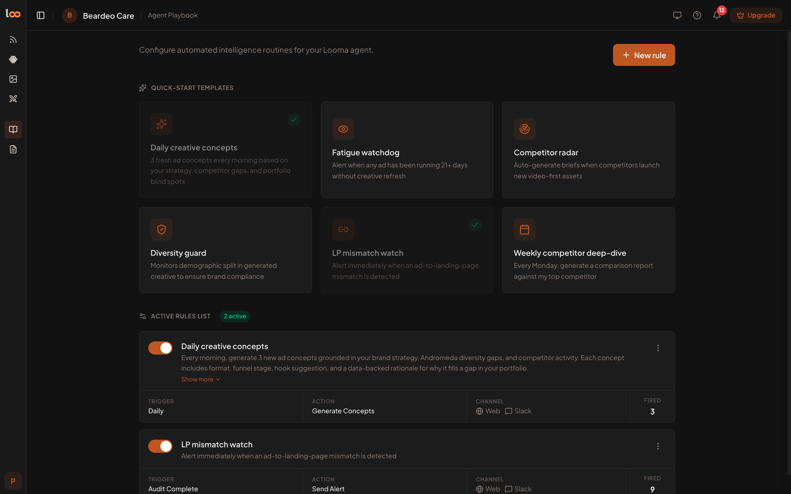
Task: Disable the Daily creative concepts rule toggle
Action: click(x=160, y=348)
